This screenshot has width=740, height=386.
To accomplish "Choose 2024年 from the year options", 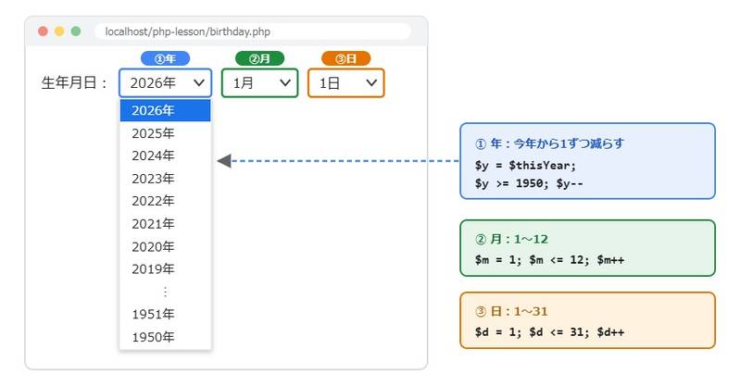I will [x=165, y=156].
